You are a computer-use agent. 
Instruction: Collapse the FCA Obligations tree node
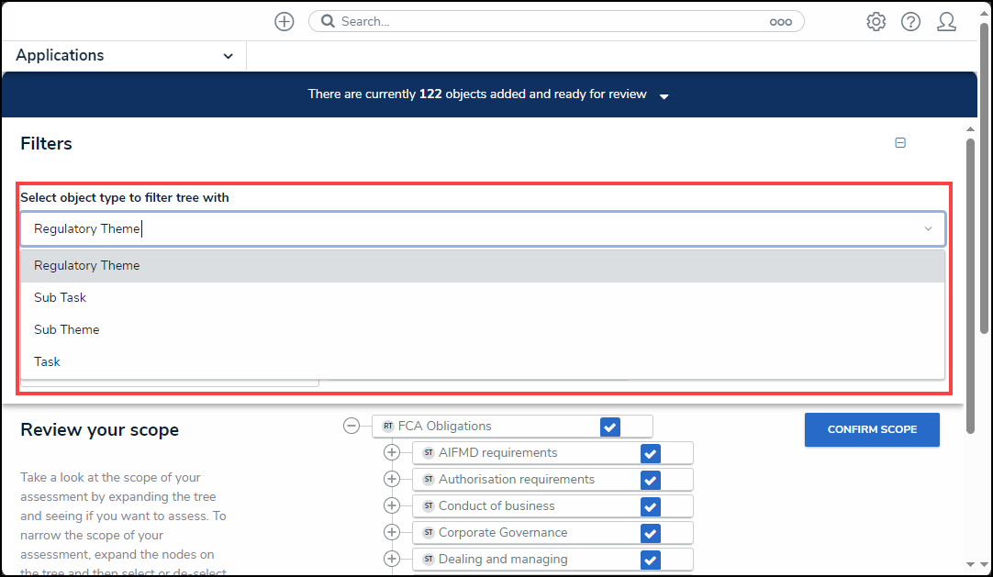click(351, 426)
